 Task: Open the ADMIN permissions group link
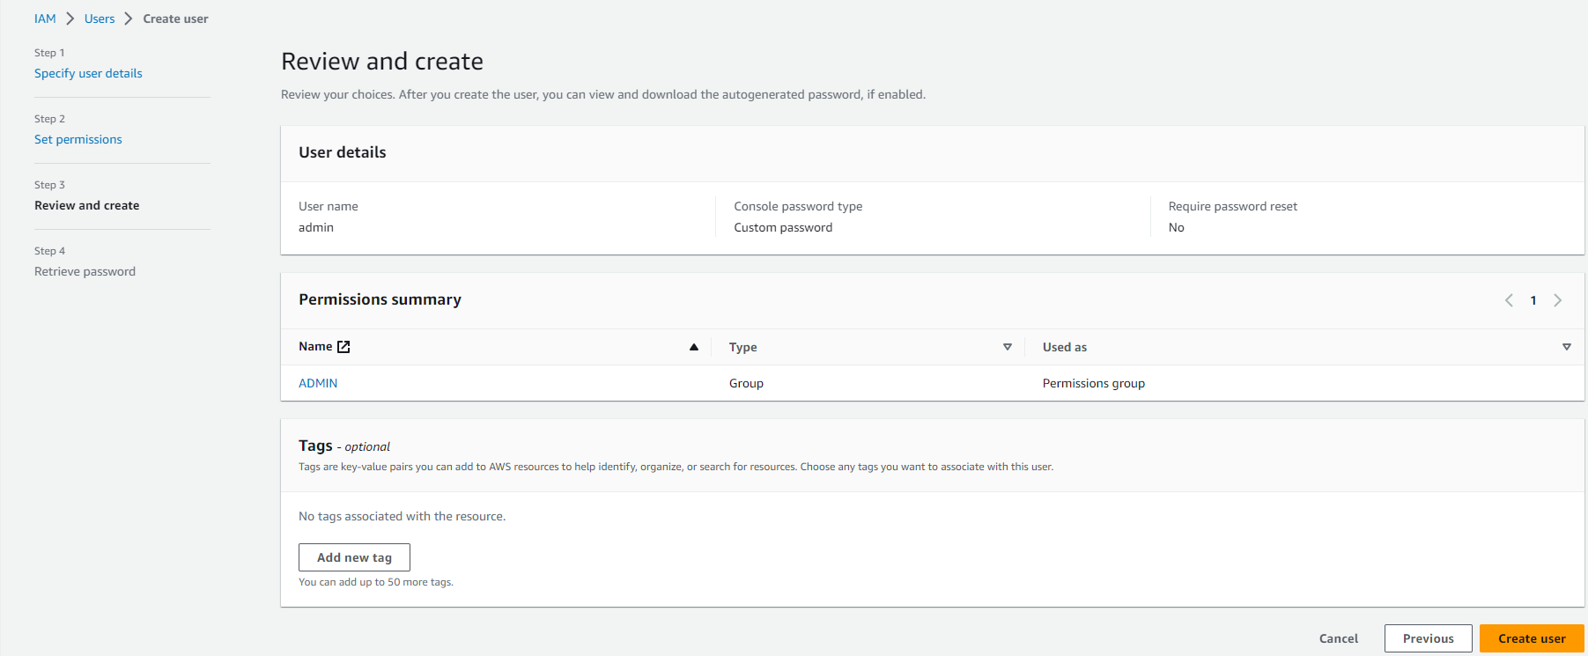(x=318, y=383)
